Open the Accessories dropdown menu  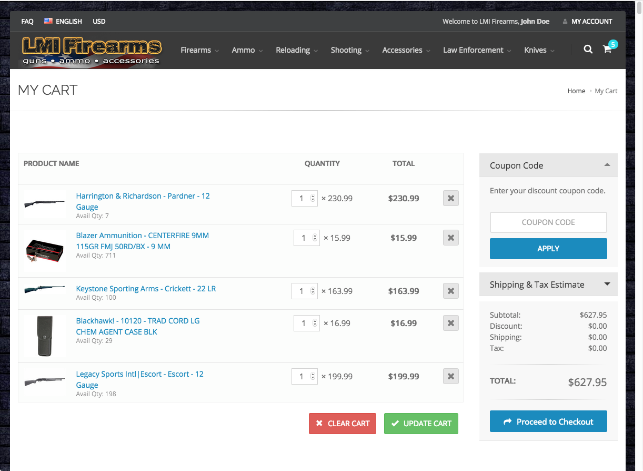tap(406, 50)
